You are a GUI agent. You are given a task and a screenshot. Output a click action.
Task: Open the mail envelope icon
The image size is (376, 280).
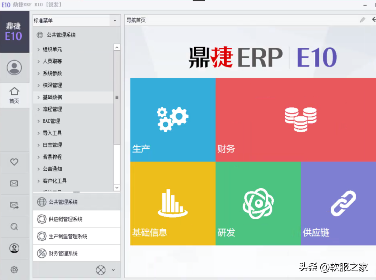click(x=14, y=184)
